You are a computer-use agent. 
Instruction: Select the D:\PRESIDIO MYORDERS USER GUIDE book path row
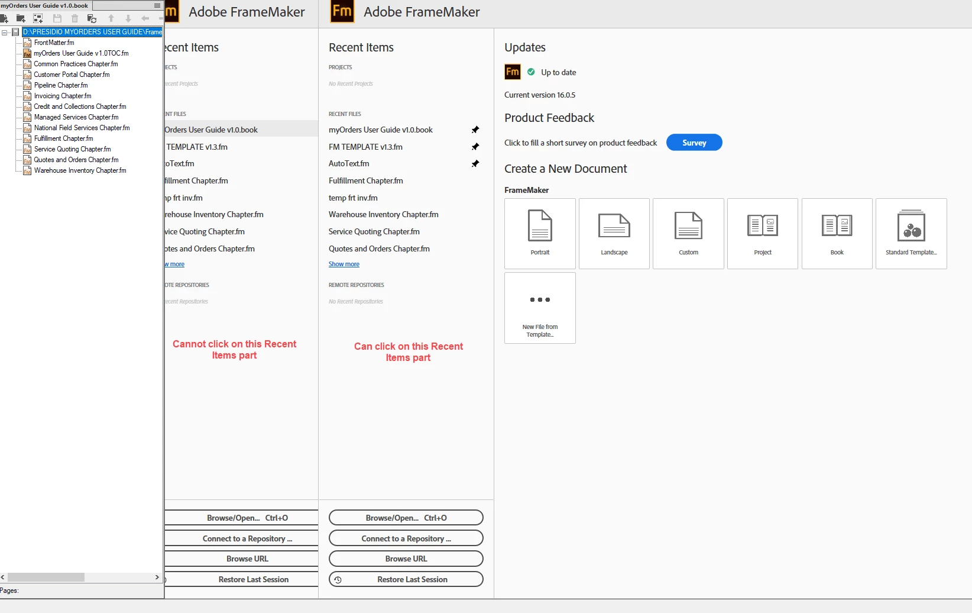click(x=92, y=32)
